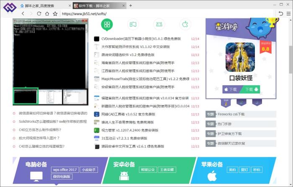
Task: Click the green all-software category icon
Action: (107, 24)
